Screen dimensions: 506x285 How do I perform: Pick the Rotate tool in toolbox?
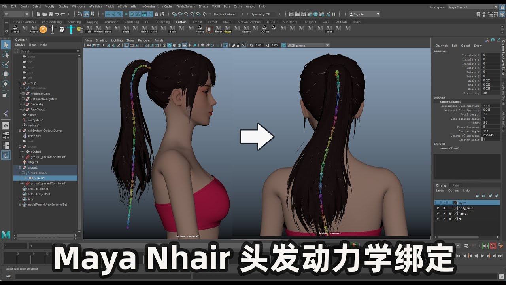click(x=6, y=84)
